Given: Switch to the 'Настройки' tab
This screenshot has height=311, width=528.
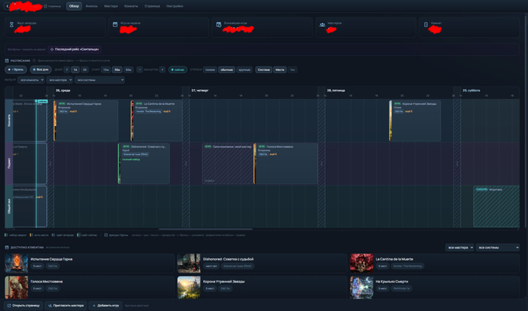Looking at the screenshot, I should pyautogui.click(x=175, y=6).
